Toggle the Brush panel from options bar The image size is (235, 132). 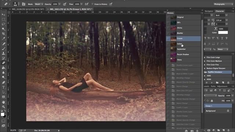(23, 4)
